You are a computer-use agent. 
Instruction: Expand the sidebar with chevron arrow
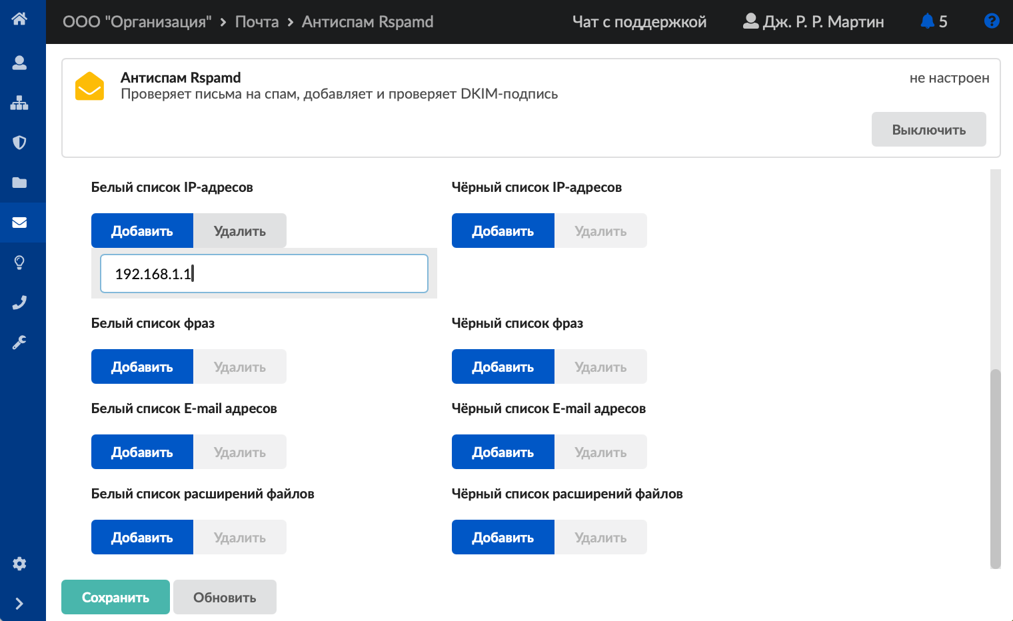[19, 604]
